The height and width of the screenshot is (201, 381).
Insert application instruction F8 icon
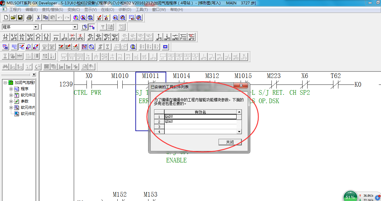(x=46, y=37)
